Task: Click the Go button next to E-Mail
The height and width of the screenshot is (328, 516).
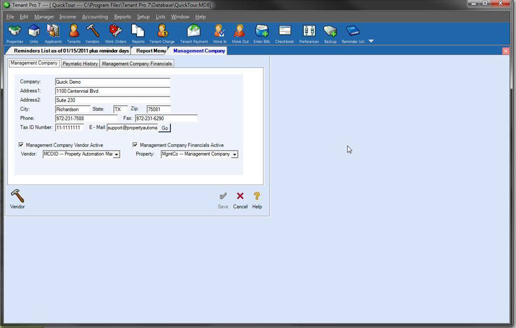Action: click(164, 127)
